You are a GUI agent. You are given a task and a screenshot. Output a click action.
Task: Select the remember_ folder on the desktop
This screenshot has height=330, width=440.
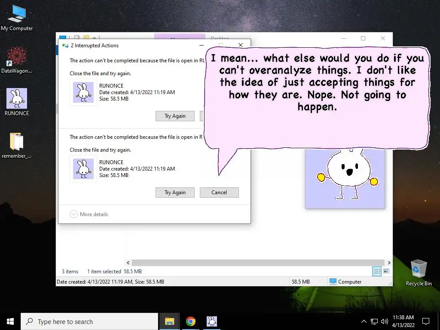click(x=17, y=145)
